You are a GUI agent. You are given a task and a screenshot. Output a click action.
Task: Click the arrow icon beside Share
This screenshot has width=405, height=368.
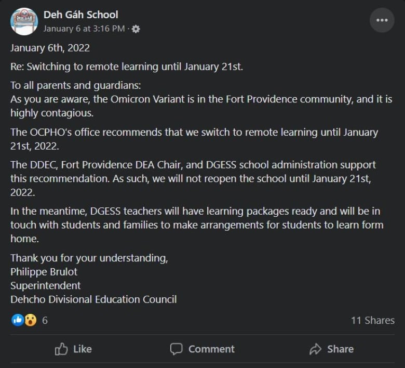pos(315,349)
